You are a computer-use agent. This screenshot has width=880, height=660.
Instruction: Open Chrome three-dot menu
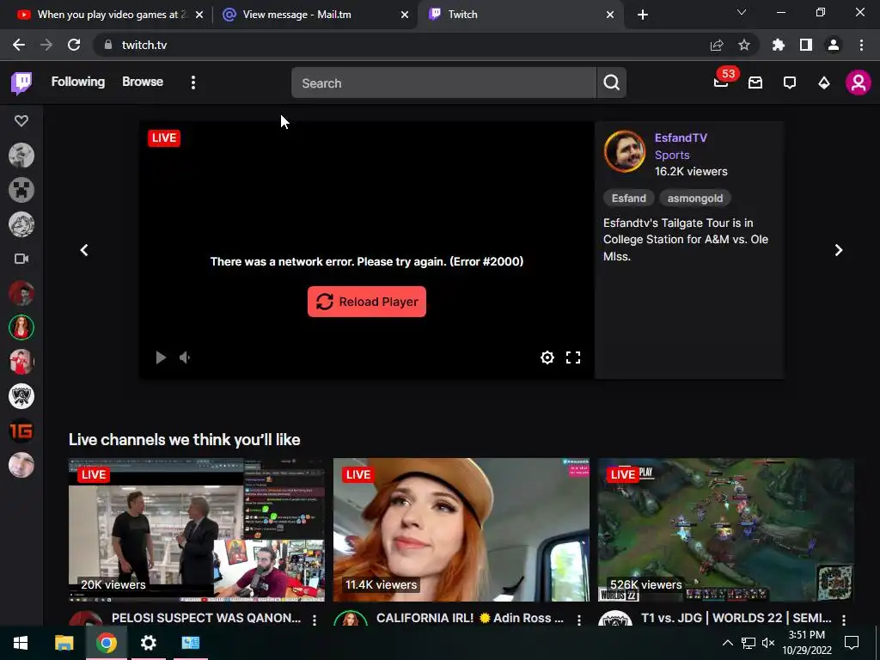coord(861,45)
